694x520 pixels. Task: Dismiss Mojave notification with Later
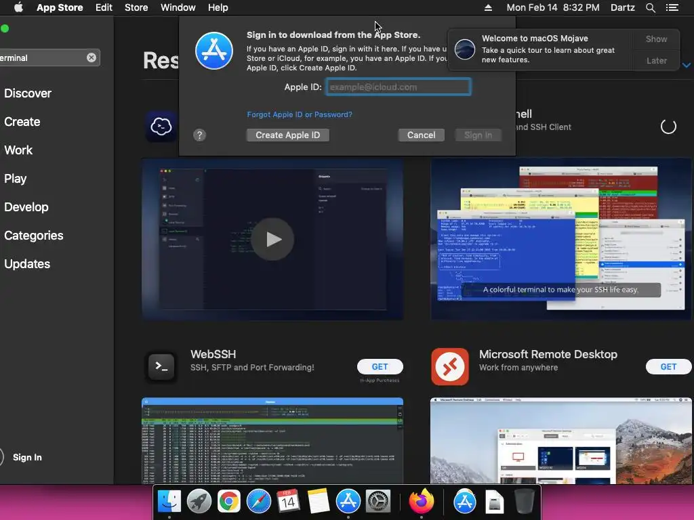tap(656, 60)
